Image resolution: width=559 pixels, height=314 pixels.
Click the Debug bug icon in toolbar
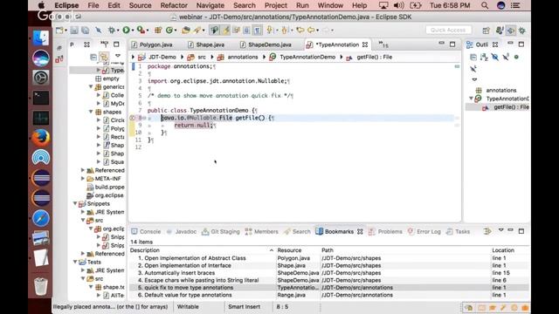click(x=111, y=31)
